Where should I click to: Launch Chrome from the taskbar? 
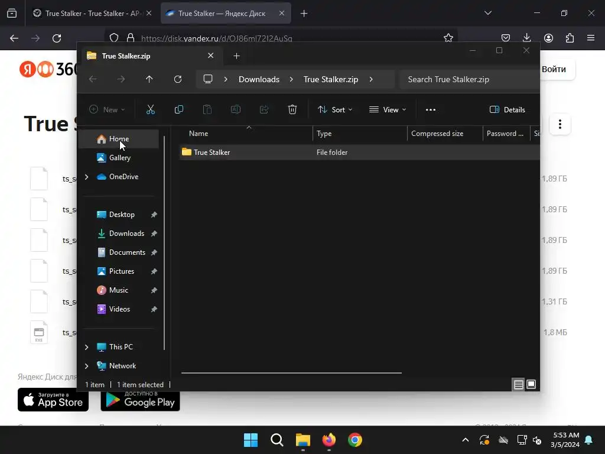[x=355, y=440]
